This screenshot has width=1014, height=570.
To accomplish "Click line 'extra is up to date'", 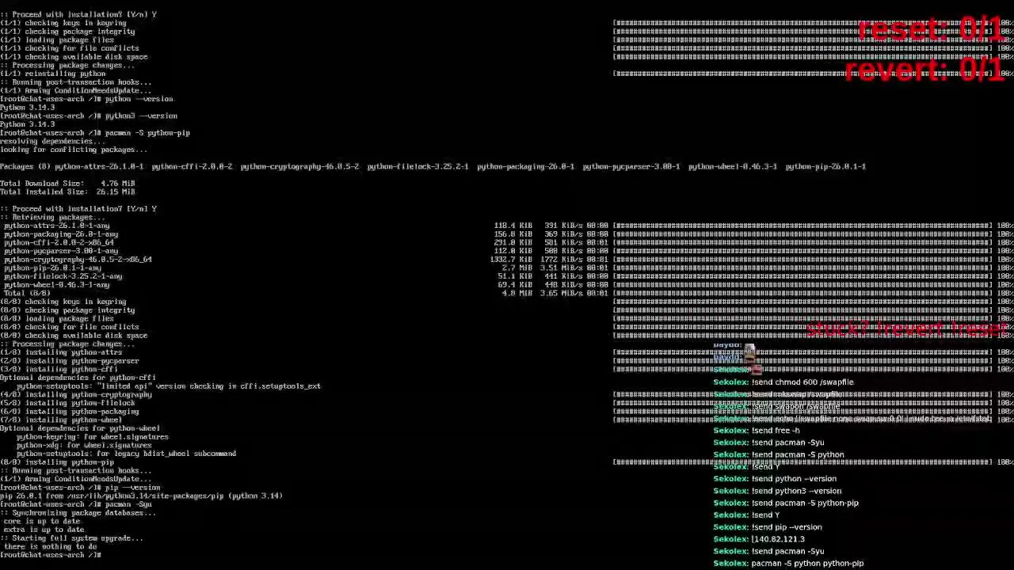I will 44,530.
